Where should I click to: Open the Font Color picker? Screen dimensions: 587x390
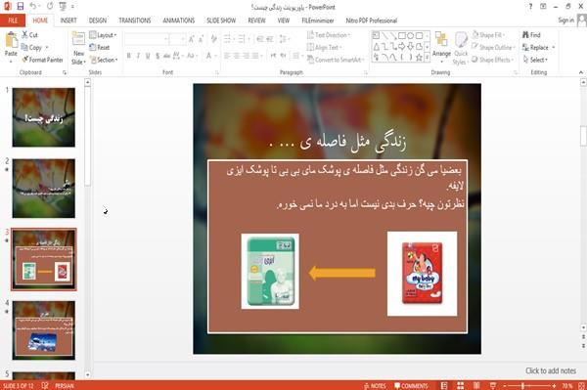click(x=209, y=56)
